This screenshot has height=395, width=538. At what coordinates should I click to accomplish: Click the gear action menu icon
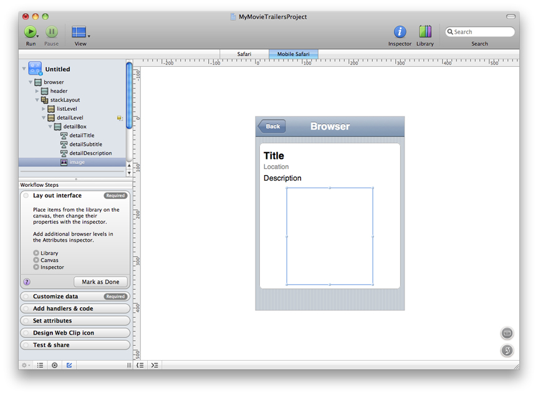point(26,365)
